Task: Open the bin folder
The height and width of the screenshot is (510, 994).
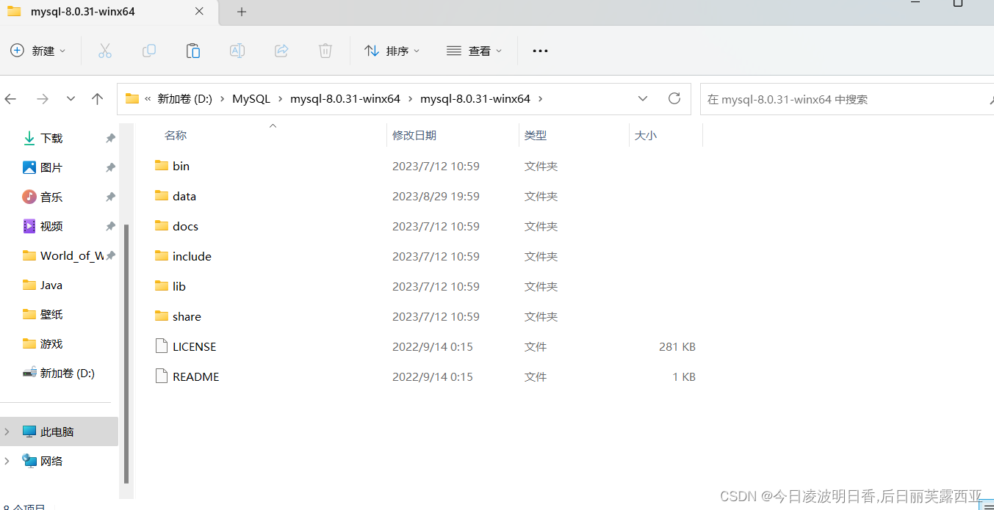Action: (181, 166)
